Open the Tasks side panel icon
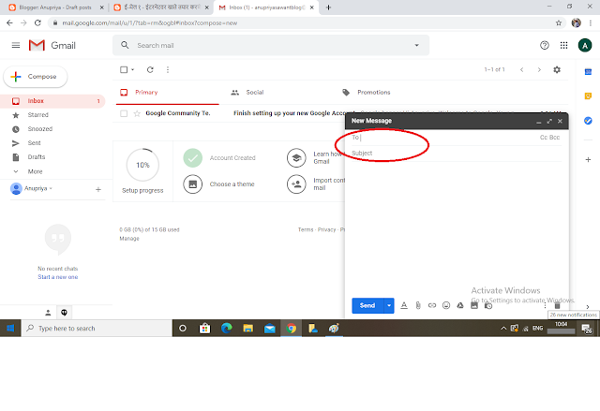Viewport: 600px width, 411px height. 588,121
